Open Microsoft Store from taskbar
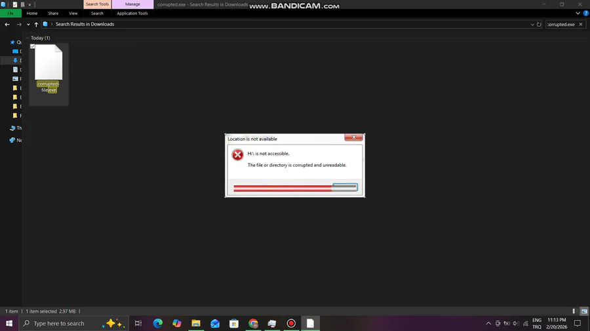 click(x=234, y=323)
